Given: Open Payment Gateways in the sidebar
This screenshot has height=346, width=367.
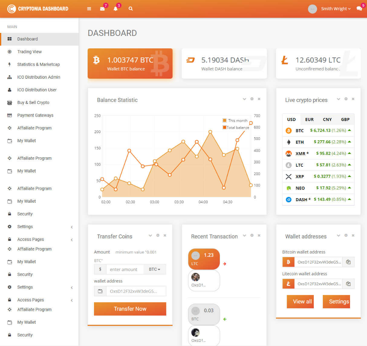Looking at the screenshot, I should (x=39, y=115).
